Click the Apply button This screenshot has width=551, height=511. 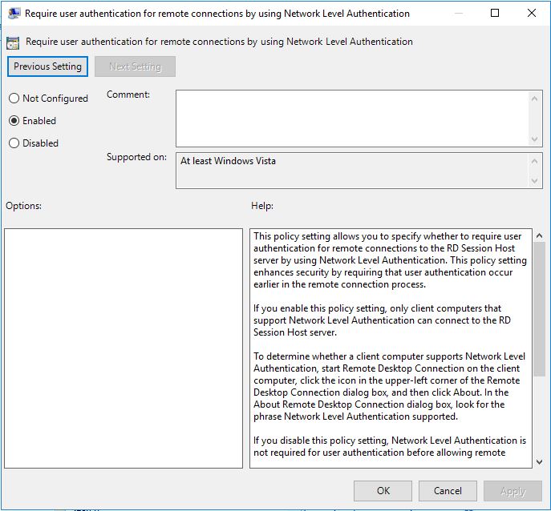pyautogui.click(x=513, y=491)
